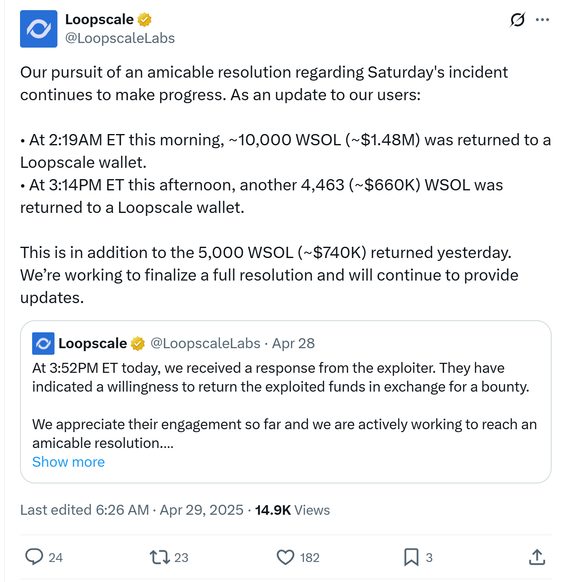The image size is (565, 582).
Task: Click the reply speech bubble icon
Action: pos(34,557)
